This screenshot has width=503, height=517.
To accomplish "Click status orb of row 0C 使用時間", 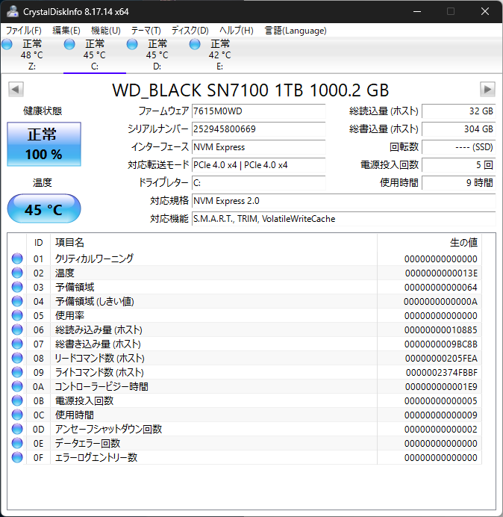I will coord(17,415).
